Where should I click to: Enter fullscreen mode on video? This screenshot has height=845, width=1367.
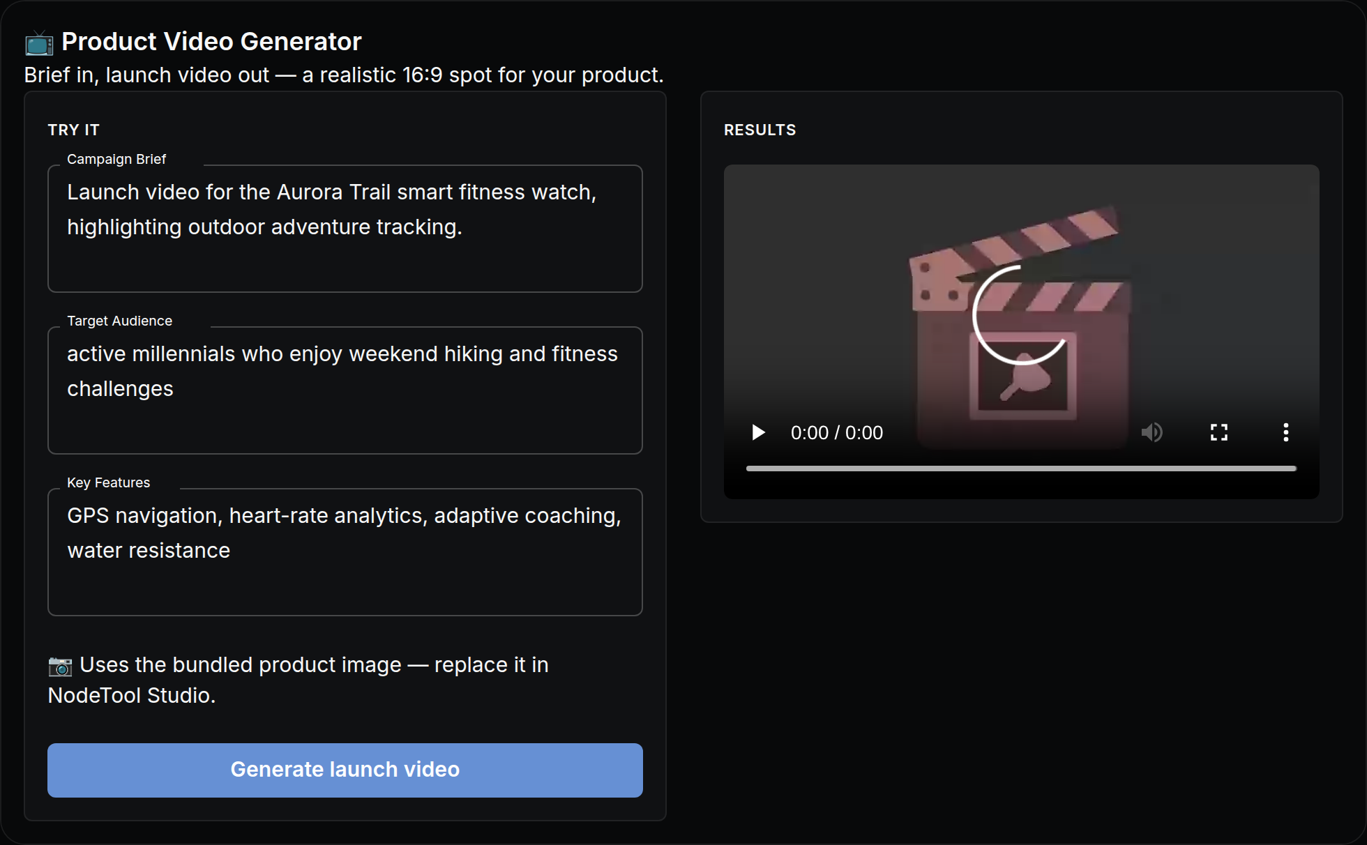point(1219,432)
